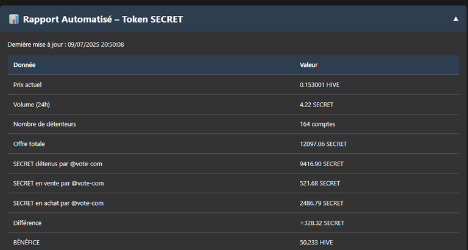Select the +328.32 SECRET difference value
The image size is (468, 250).
(322, 223)
